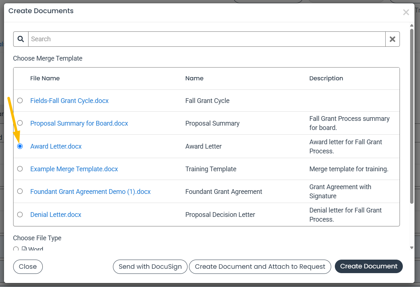The height and width of the screenshot is (287, 420).
Task: Click the Description column header
Action: (x=326, y=79)
